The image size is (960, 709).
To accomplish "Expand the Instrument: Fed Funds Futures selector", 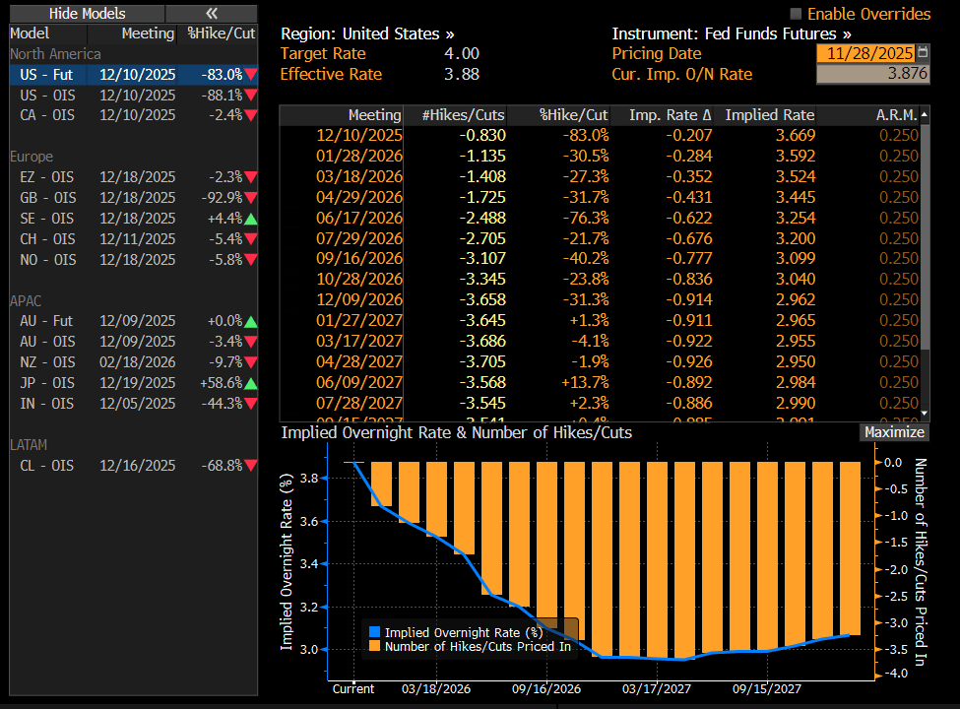I will [732, 32].
